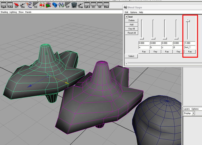The width and height of the screenshot is (202, 145).
Task: Open the Display layer type dropdown
Action: 193,113
